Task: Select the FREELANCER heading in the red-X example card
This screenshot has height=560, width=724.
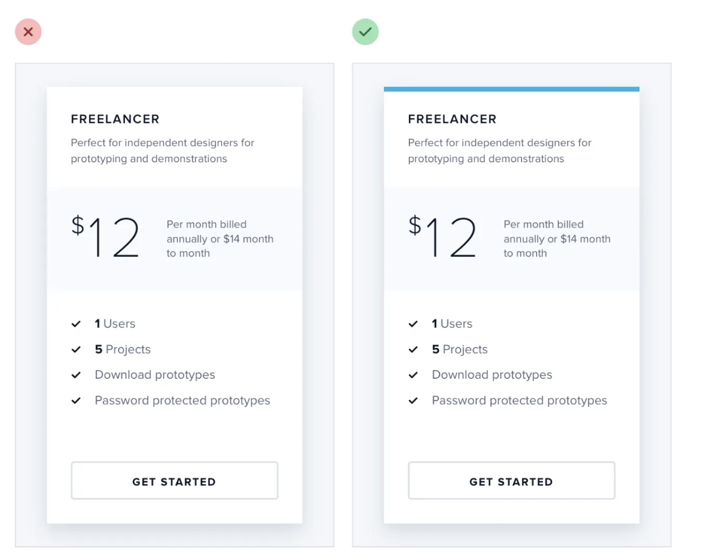Action: [x=115, y=119]
